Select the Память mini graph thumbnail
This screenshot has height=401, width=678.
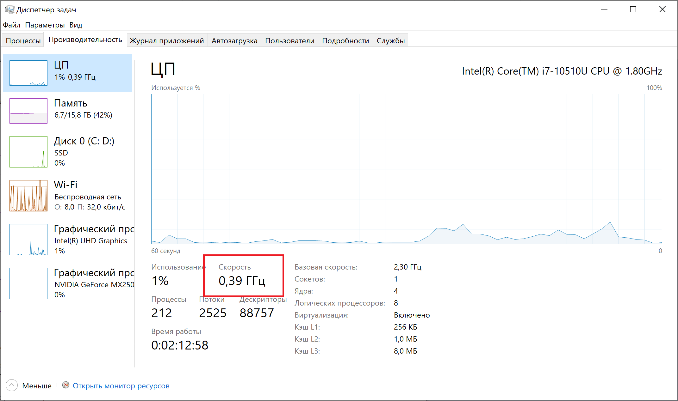coord(28,111)
